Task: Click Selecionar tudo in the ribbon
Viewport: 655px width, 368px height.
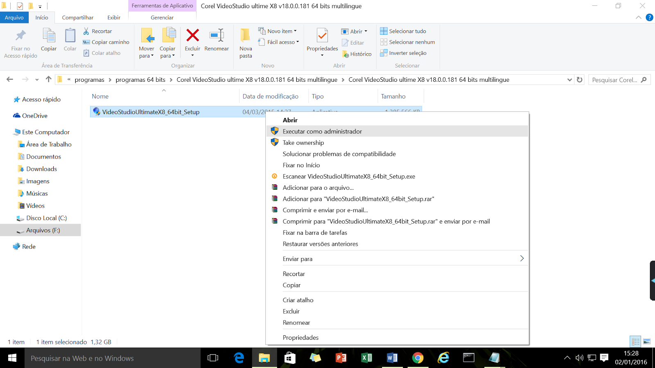Action: point(403,31)
